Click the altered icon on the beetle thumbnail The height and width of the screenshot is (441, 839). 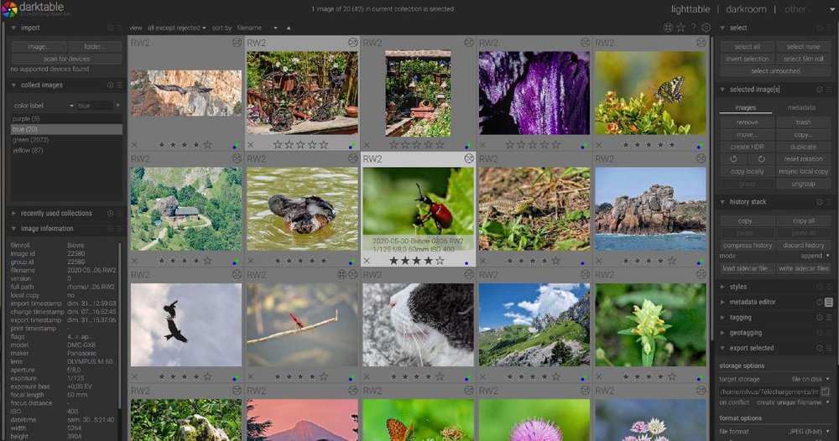pos(469,158)
